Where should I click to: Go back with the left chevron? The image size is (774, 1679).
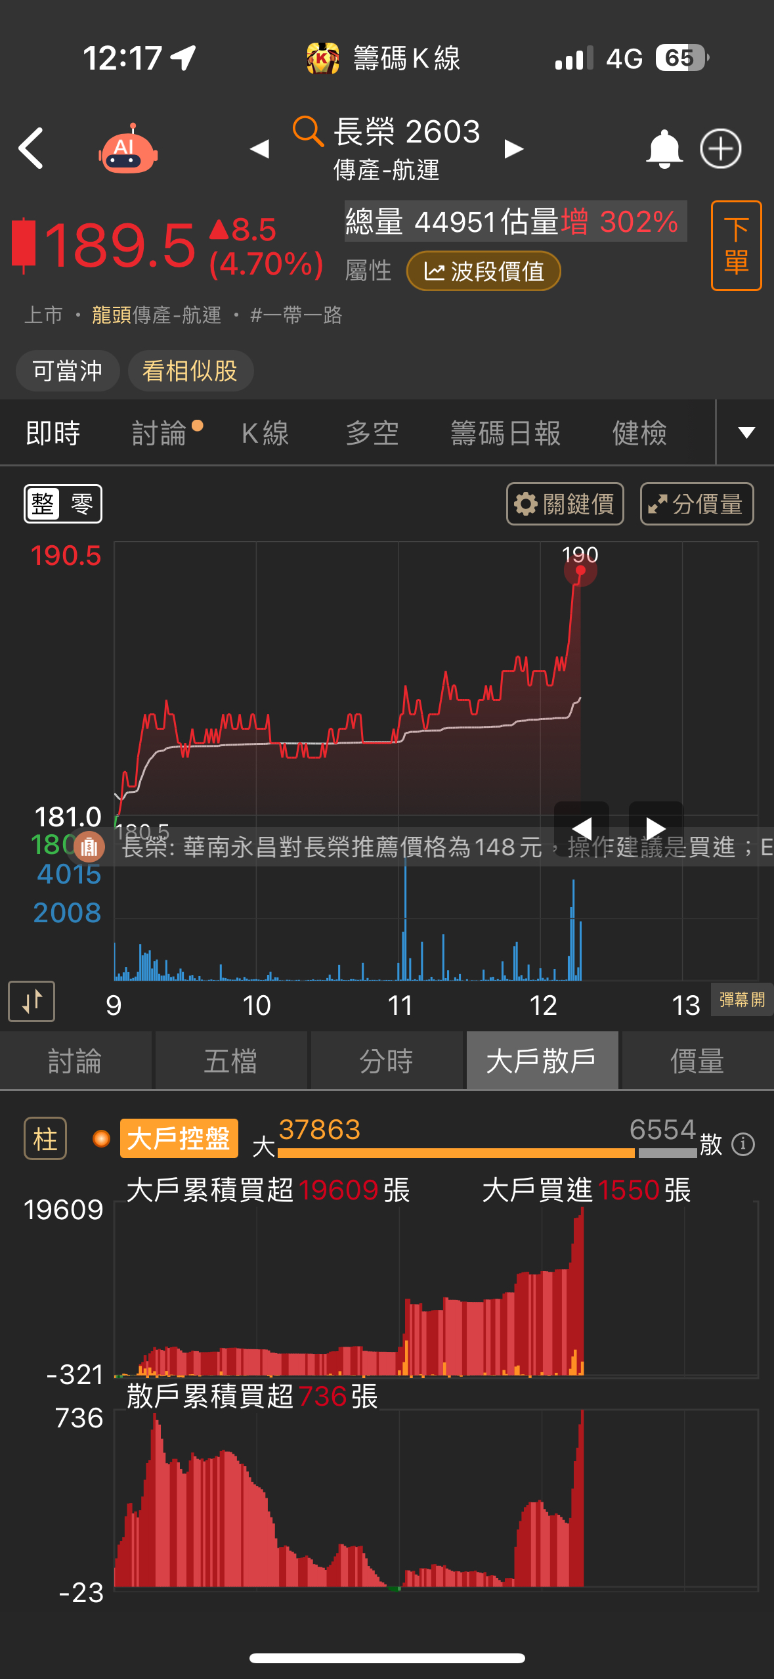click(x=31, y=148)
